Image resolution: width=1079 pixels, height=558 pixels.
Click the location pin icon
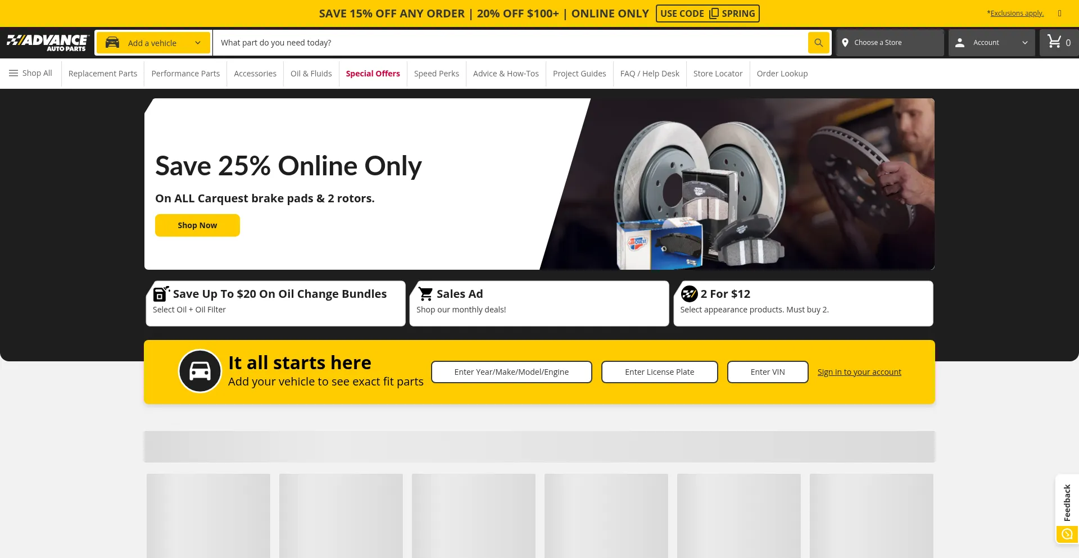pyautogui.click(x=845, y=43)
